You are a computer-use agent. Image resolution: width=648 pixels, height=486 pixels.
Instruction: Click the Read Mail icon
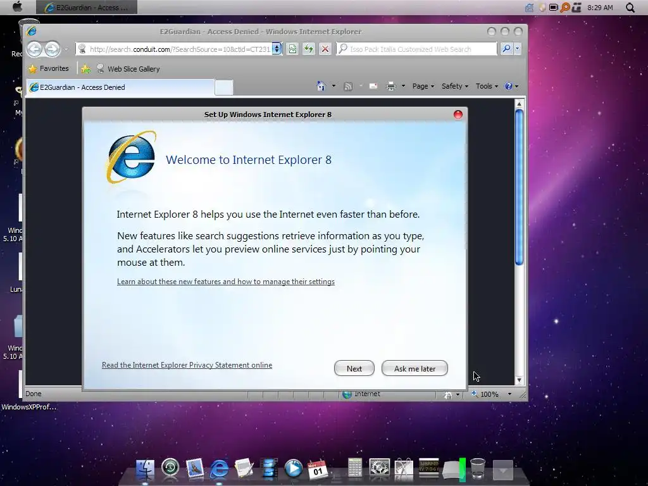[373, 86]
